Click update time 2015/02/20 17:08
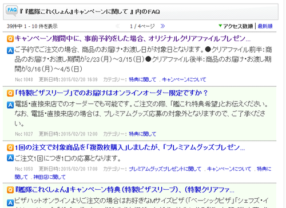 point(79,169)
